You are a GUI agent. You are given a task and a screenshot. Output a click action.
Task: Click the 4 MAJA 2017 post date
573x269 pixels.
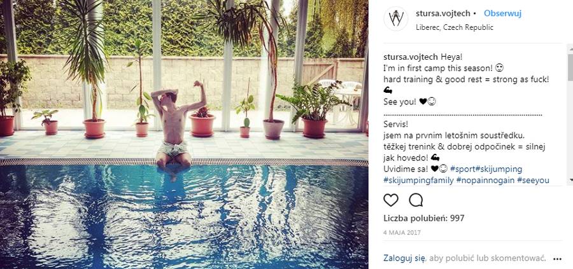pos(402,233)
